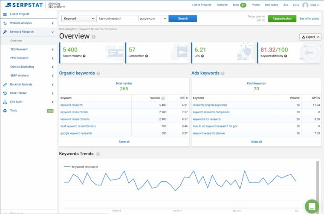This screenshot has height=214, width=324.
Task: Click the Upgrade plan button
Action: [x=282, y=19]
